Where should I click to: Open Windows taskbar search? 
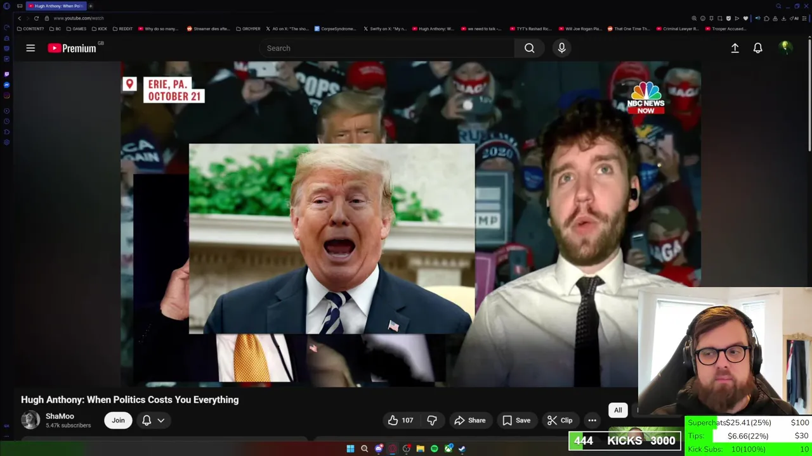364,448
